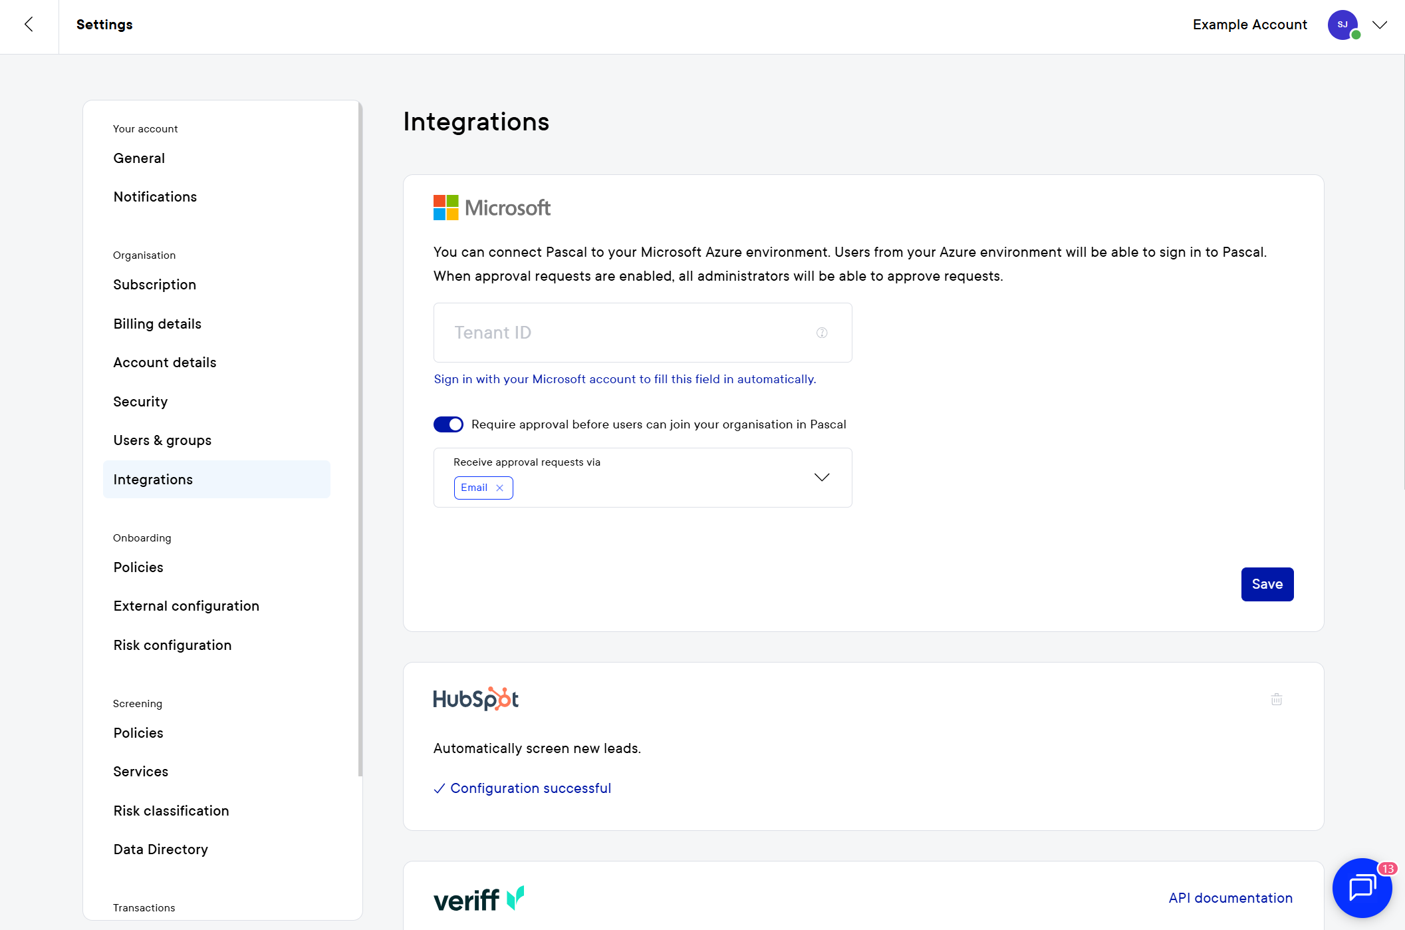Screen dimensions: 1405x930
Task: Open the chat support widget
Action: coord(1362,887)
